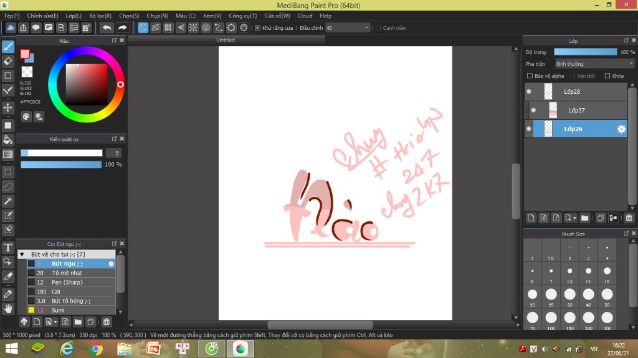Select the Bucket fill tool
Screen dimensions: 638x358
pos(8,140)
